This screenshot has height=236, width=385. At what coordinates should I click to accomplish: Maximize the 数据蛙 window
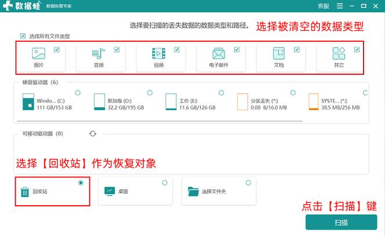(x=364, y=6)
